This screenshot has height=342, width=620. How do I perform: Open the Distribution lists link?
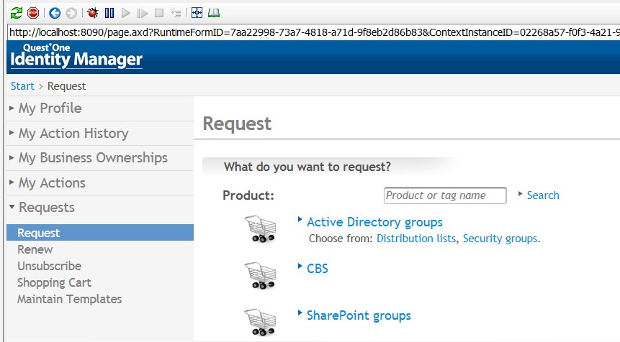(x=416, y=239)
